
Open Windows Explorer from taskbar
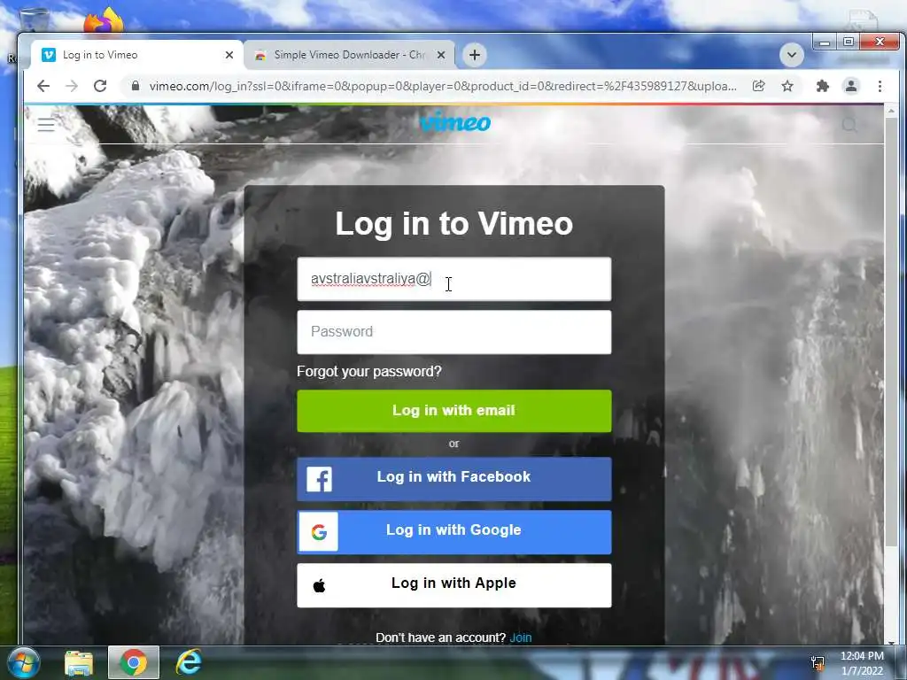79,662
